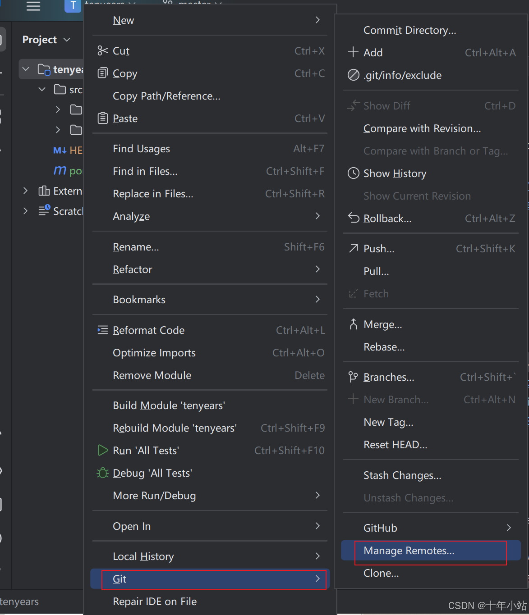The width and height of the screenshot is (529, 615).
Task: Collapse the src folder node
Action: coord(42,89)
